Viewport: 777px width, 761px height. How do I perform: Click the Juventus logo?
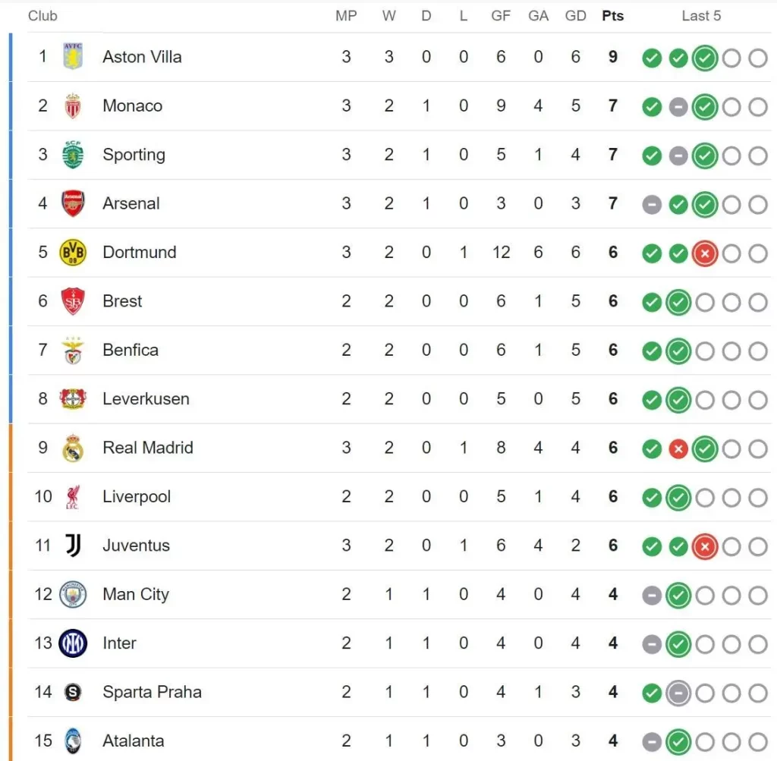pyautogui.click(x=73, y=546)
